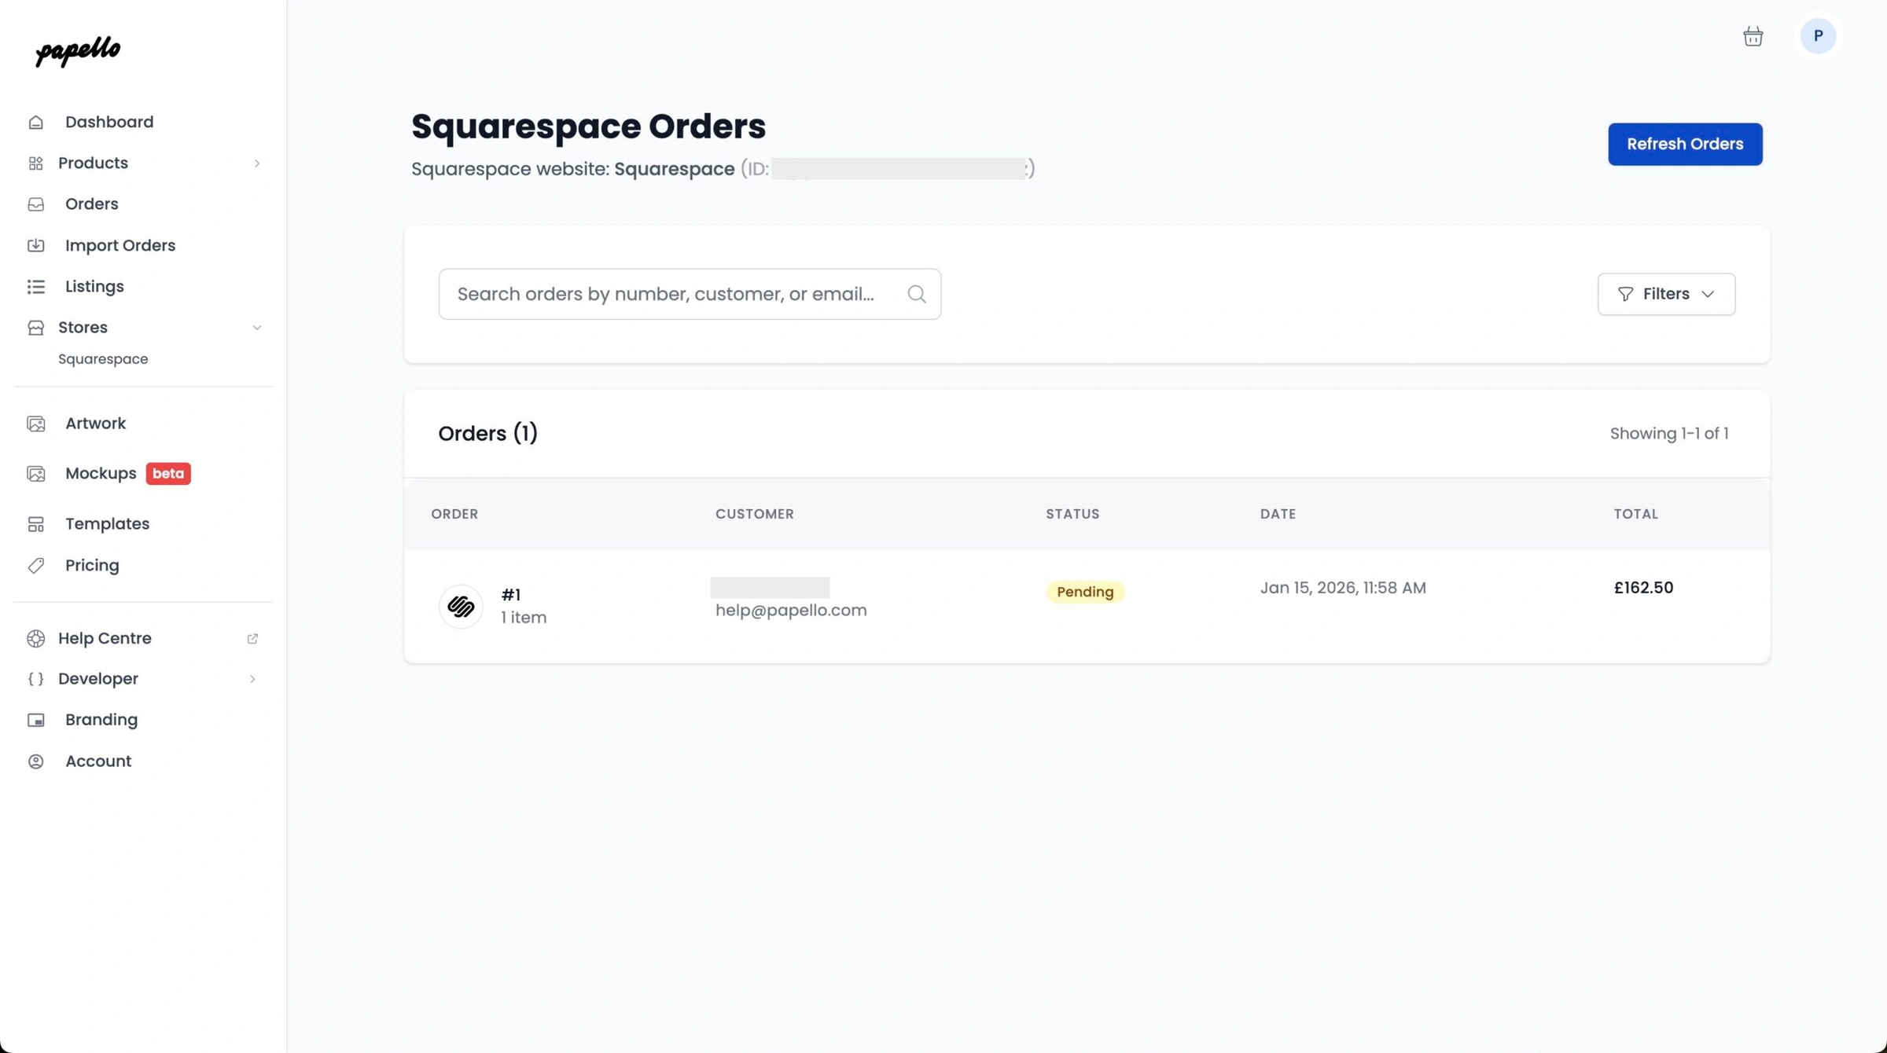Click the Papello logo
The height and width of the screenshot is (1053, 1887).
(x=78, y=51)
